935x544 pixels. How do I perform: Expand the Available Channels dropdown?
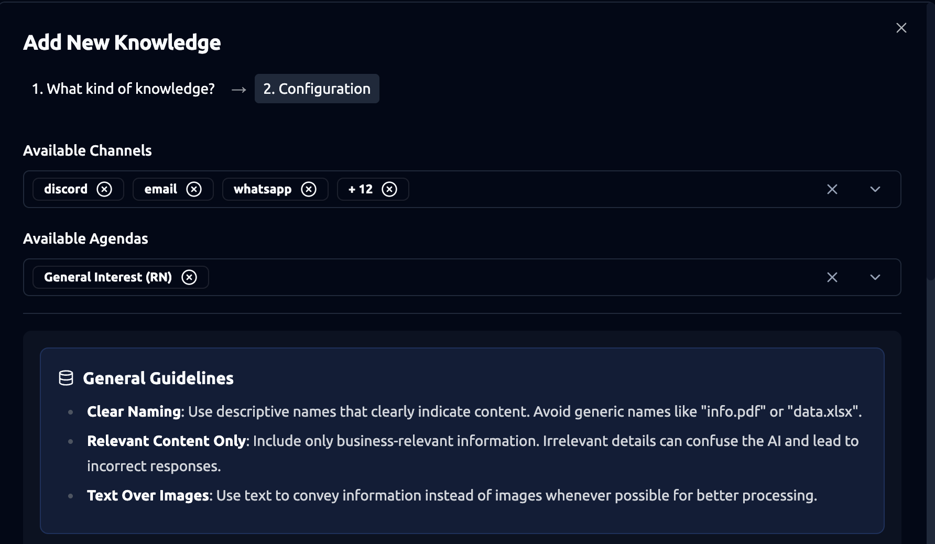[x=875, y=189]
